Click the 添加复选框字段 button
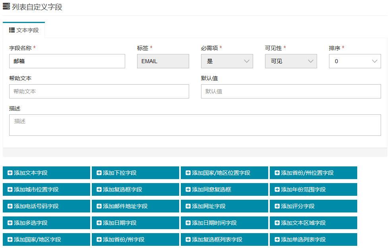The height and width of the screenshot is (249, 389). pos(135,189)
